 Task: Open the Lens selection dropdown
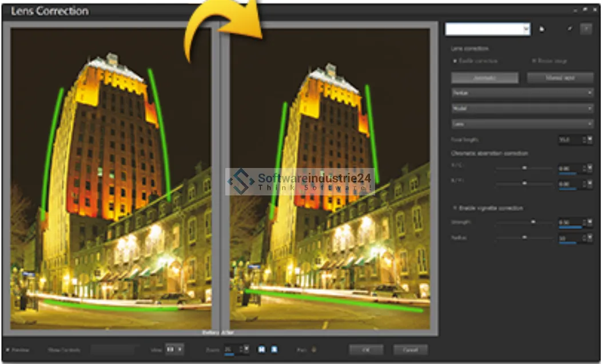(522, 123)
